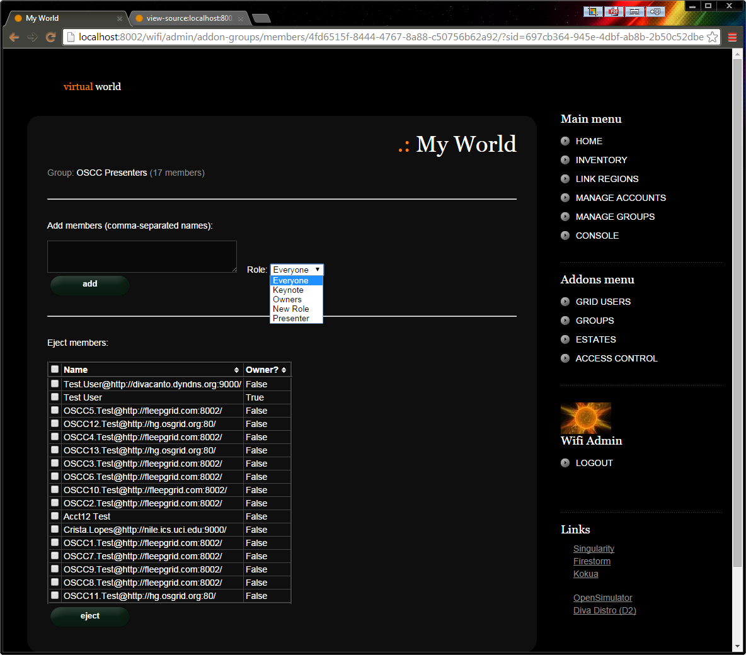Viewport: 746px width, 655px height.
Task: Click the browser forward arrow
Action: coord(32,37)
